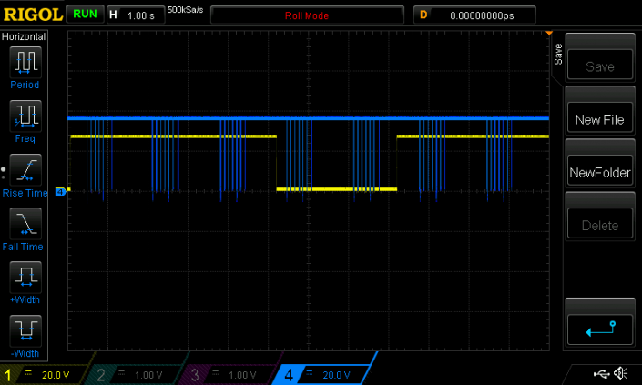Click the measurement page indicator dots
The image size is (642, 385).
click(x=4, y=173)
